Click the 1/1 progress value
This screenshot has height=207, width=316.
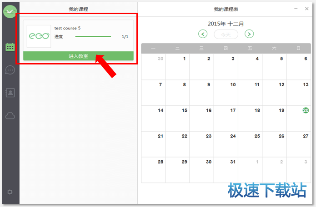click(125, 37)
